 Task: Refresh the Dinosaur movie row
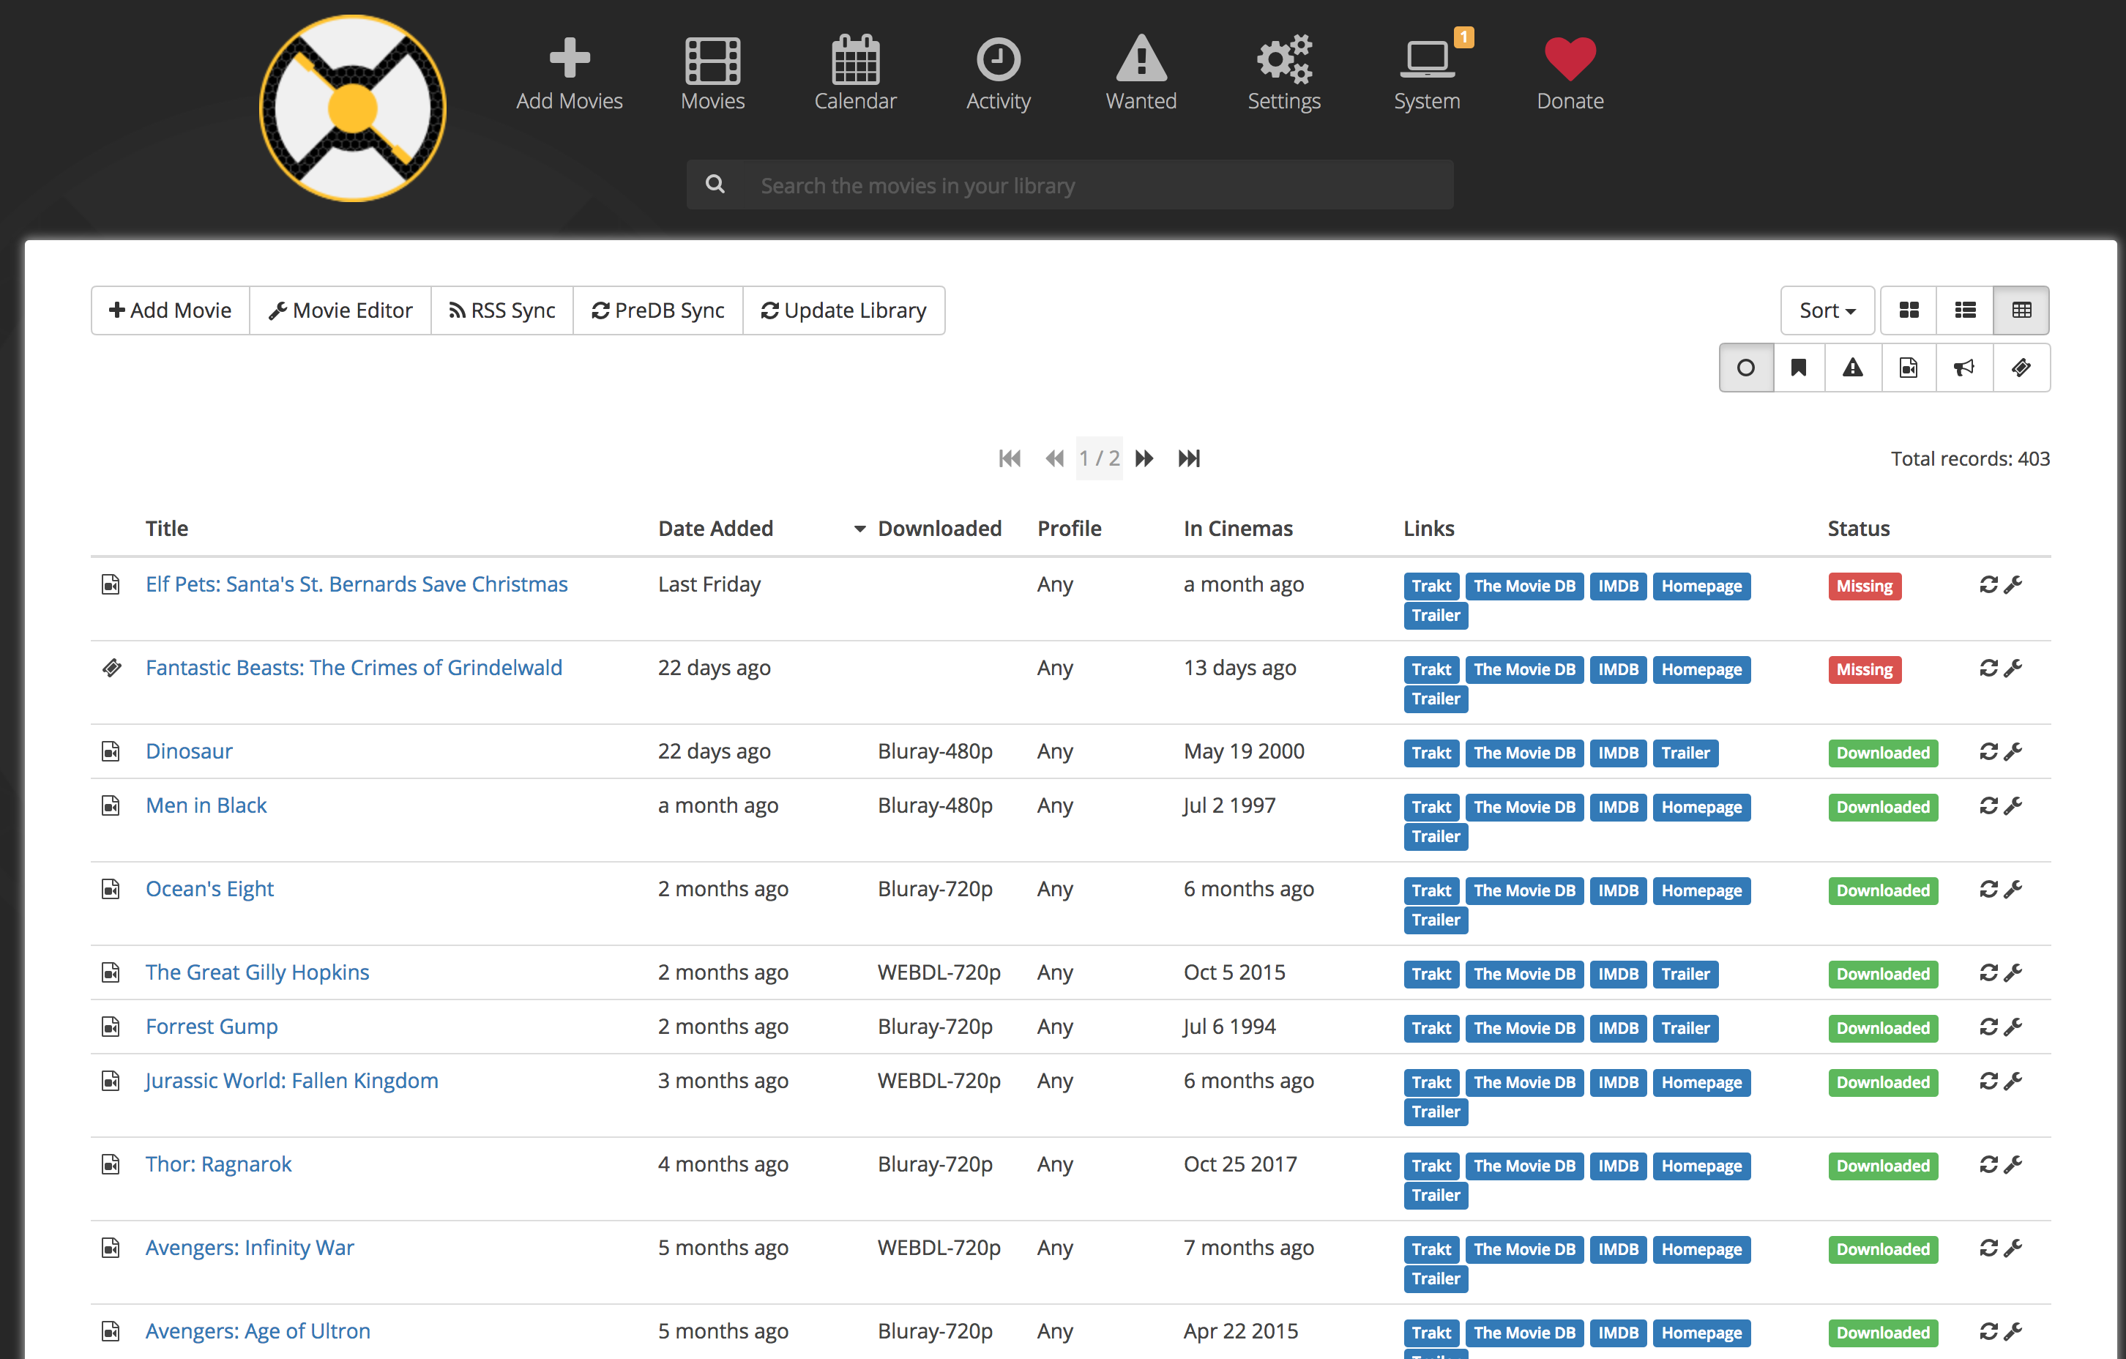[x=1988, y=751]
